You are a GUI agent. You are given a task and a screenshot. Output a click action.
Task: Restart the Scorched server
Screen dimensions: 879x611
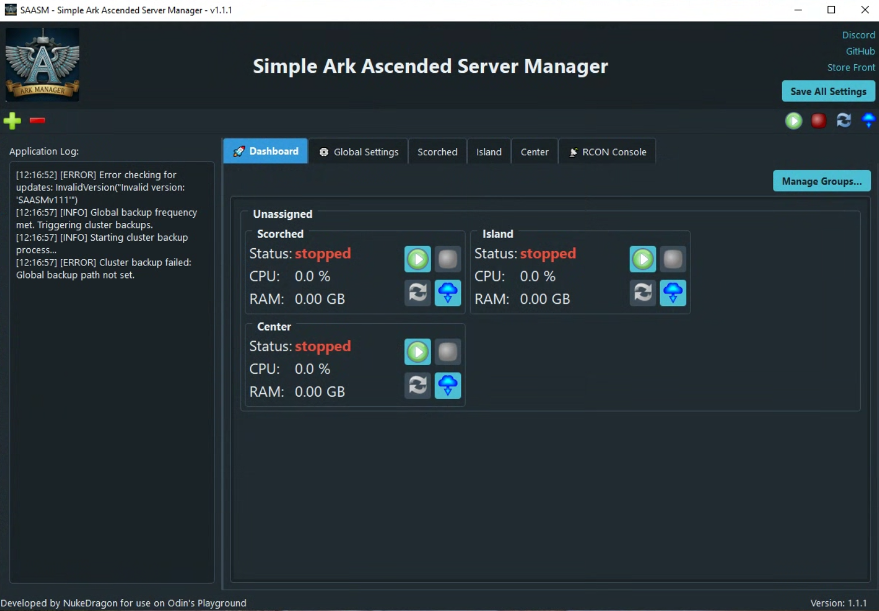coord(417,293)
